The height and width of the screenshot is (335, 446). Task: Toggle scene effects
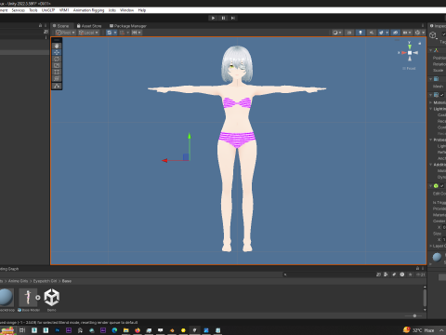pos(381,33)
